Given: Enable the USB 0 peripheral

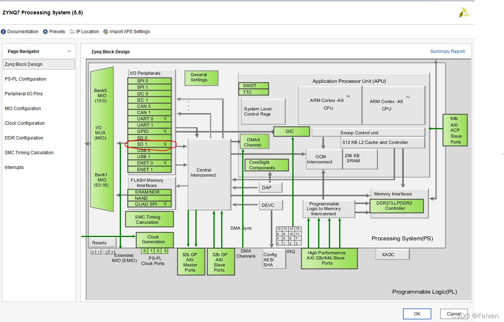Looking at the screenshot, I should [149, 150].
